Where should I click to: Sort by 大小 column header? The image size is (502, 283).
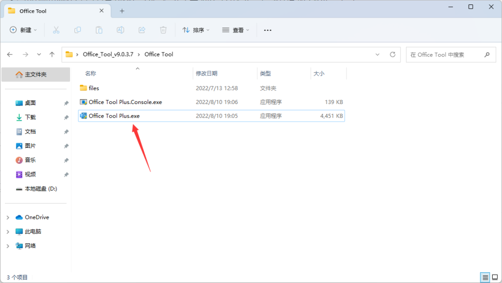319,73
